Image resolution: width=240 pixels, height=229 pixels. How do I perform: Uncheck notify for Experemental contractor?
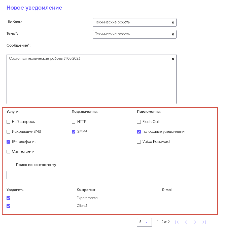click(8, 198)
